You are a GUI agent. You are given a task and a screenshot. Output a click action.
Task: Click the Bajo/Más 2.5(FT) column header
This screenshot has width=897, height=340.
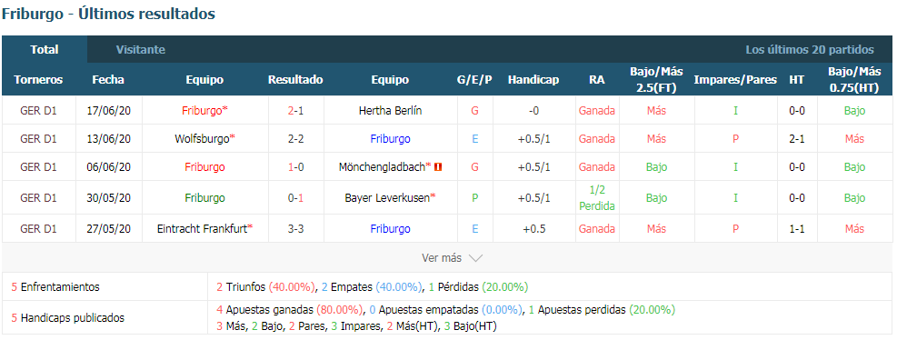(x=657, y=80)
